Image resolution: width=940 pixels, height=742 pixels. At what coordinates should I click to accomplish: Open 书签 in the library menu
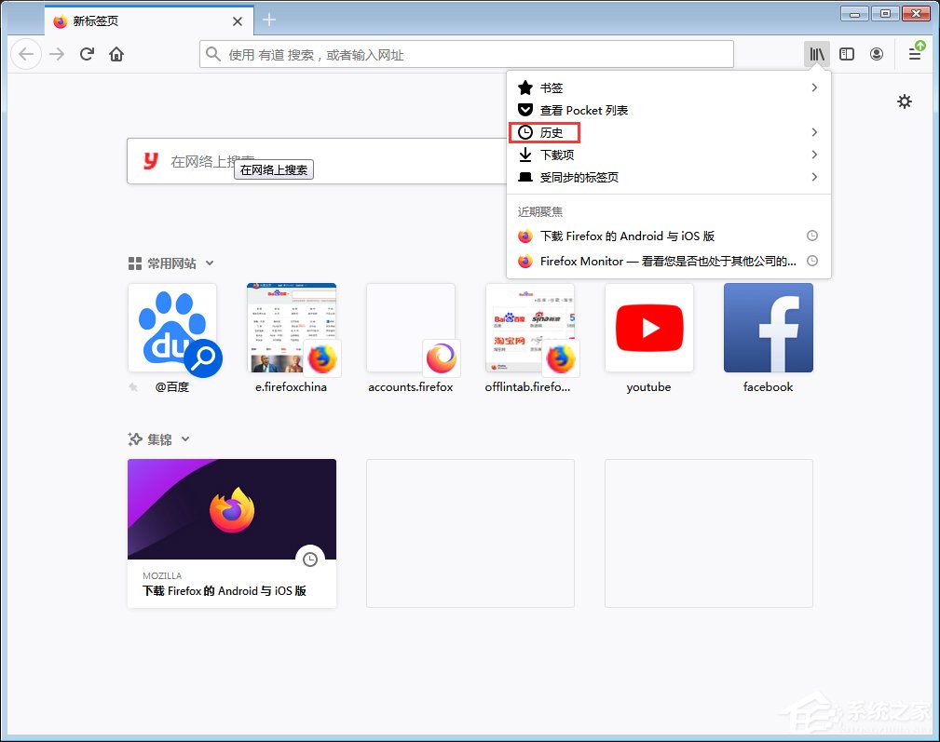pyautogui.click(x=668, y=88)
